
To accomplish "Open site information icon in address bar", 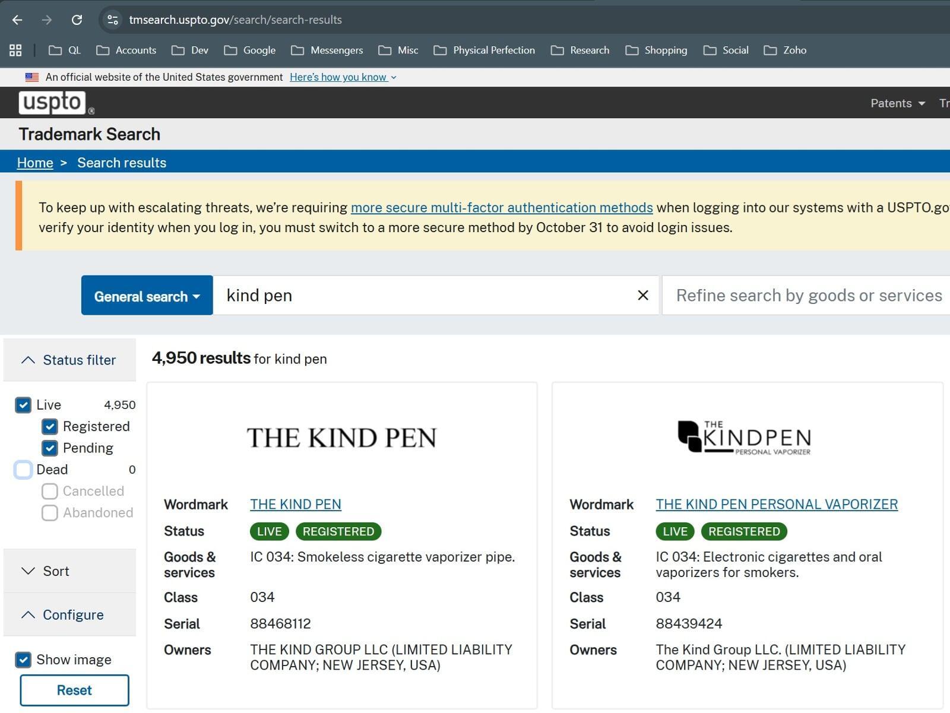I will pos(112,20).
